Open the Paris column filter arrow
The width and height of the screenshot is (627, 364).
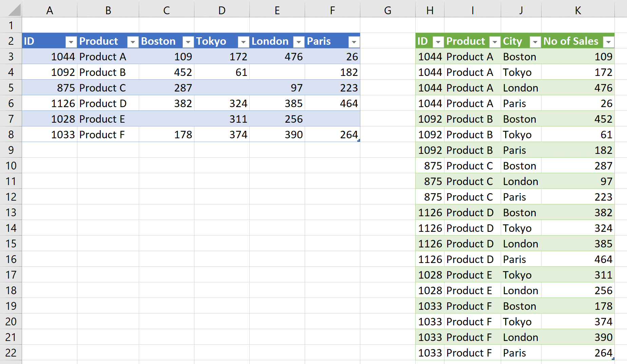354,41
